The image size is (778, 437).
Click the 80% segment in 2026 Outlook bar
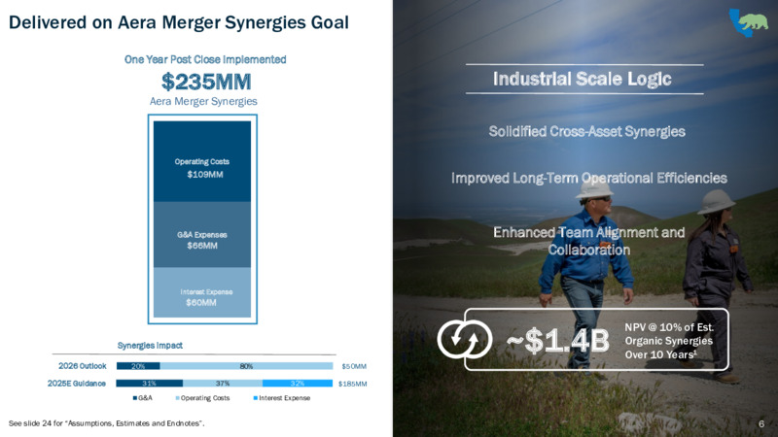(246, 366)
